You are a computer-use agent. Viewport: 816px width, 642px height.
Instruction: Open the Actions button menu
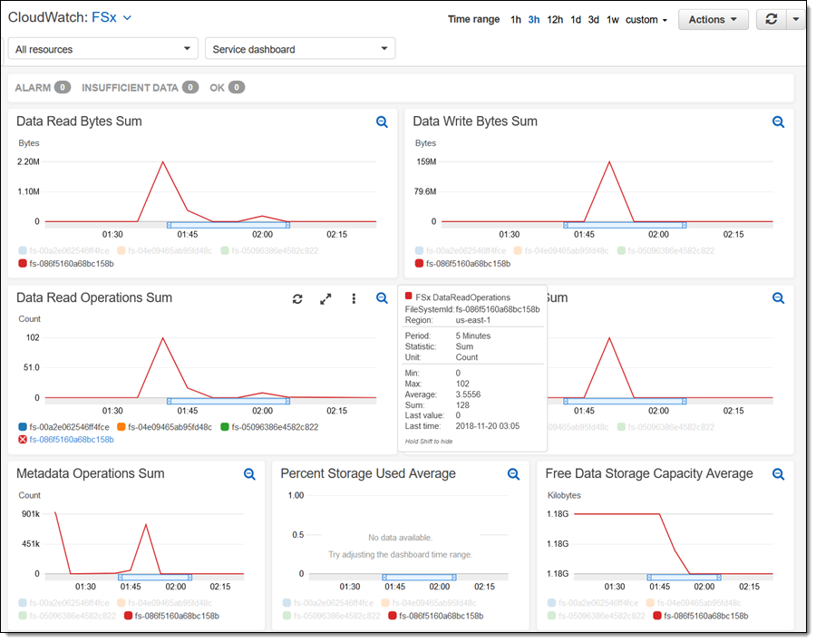coord(713,20)
